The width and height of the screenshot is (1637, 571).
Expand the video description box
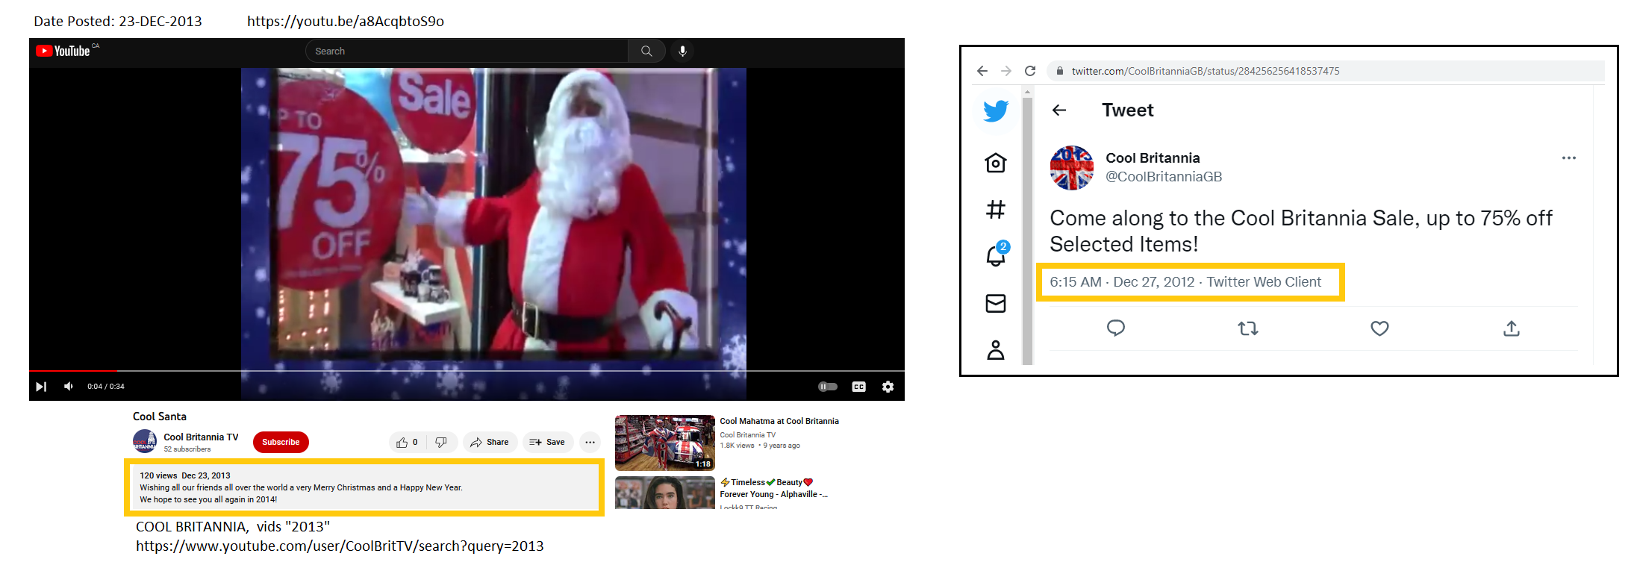(x=364, y=487)
